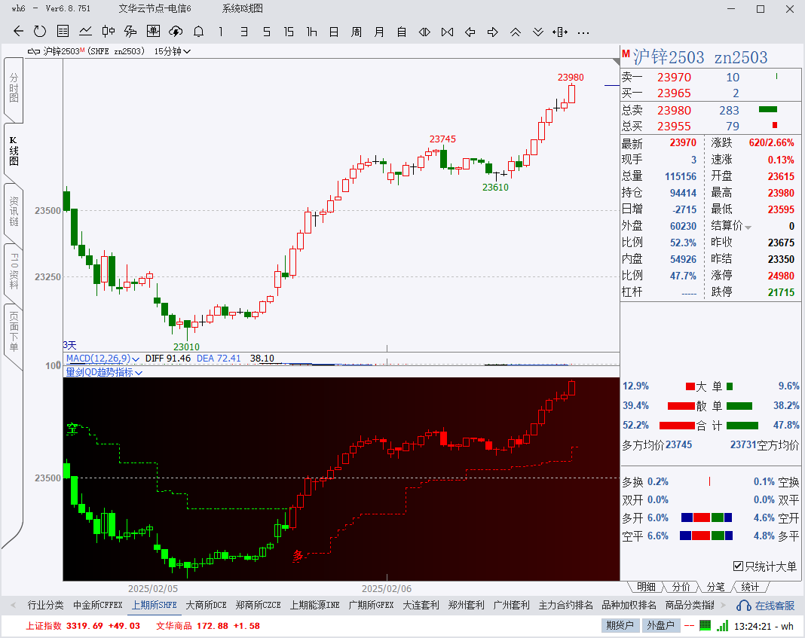The image size is (805, 638).
Task: Select the 日 daily period button
Action: coord(334,32)
